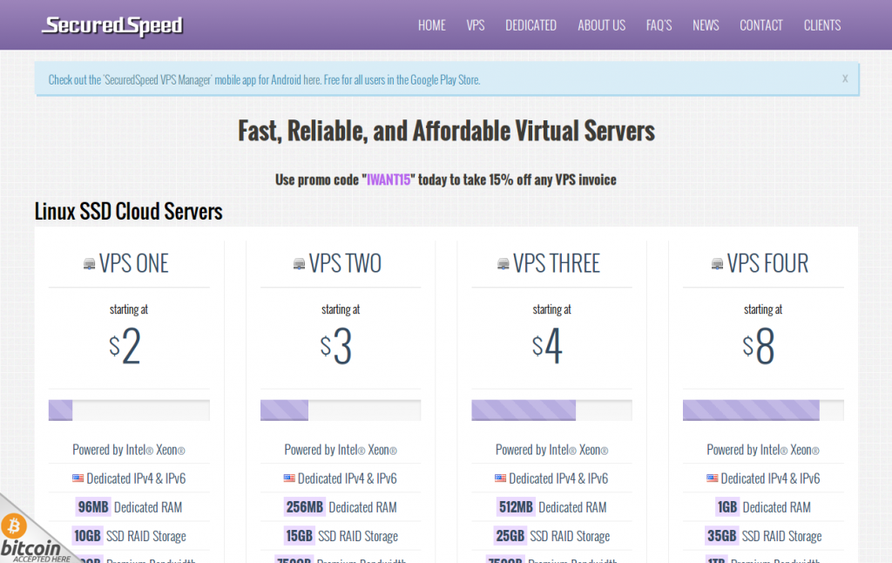The width and height of the screenshot is (892, 563).
Task: Click the server icon beside VPS THREE
Action: point(503,264)
